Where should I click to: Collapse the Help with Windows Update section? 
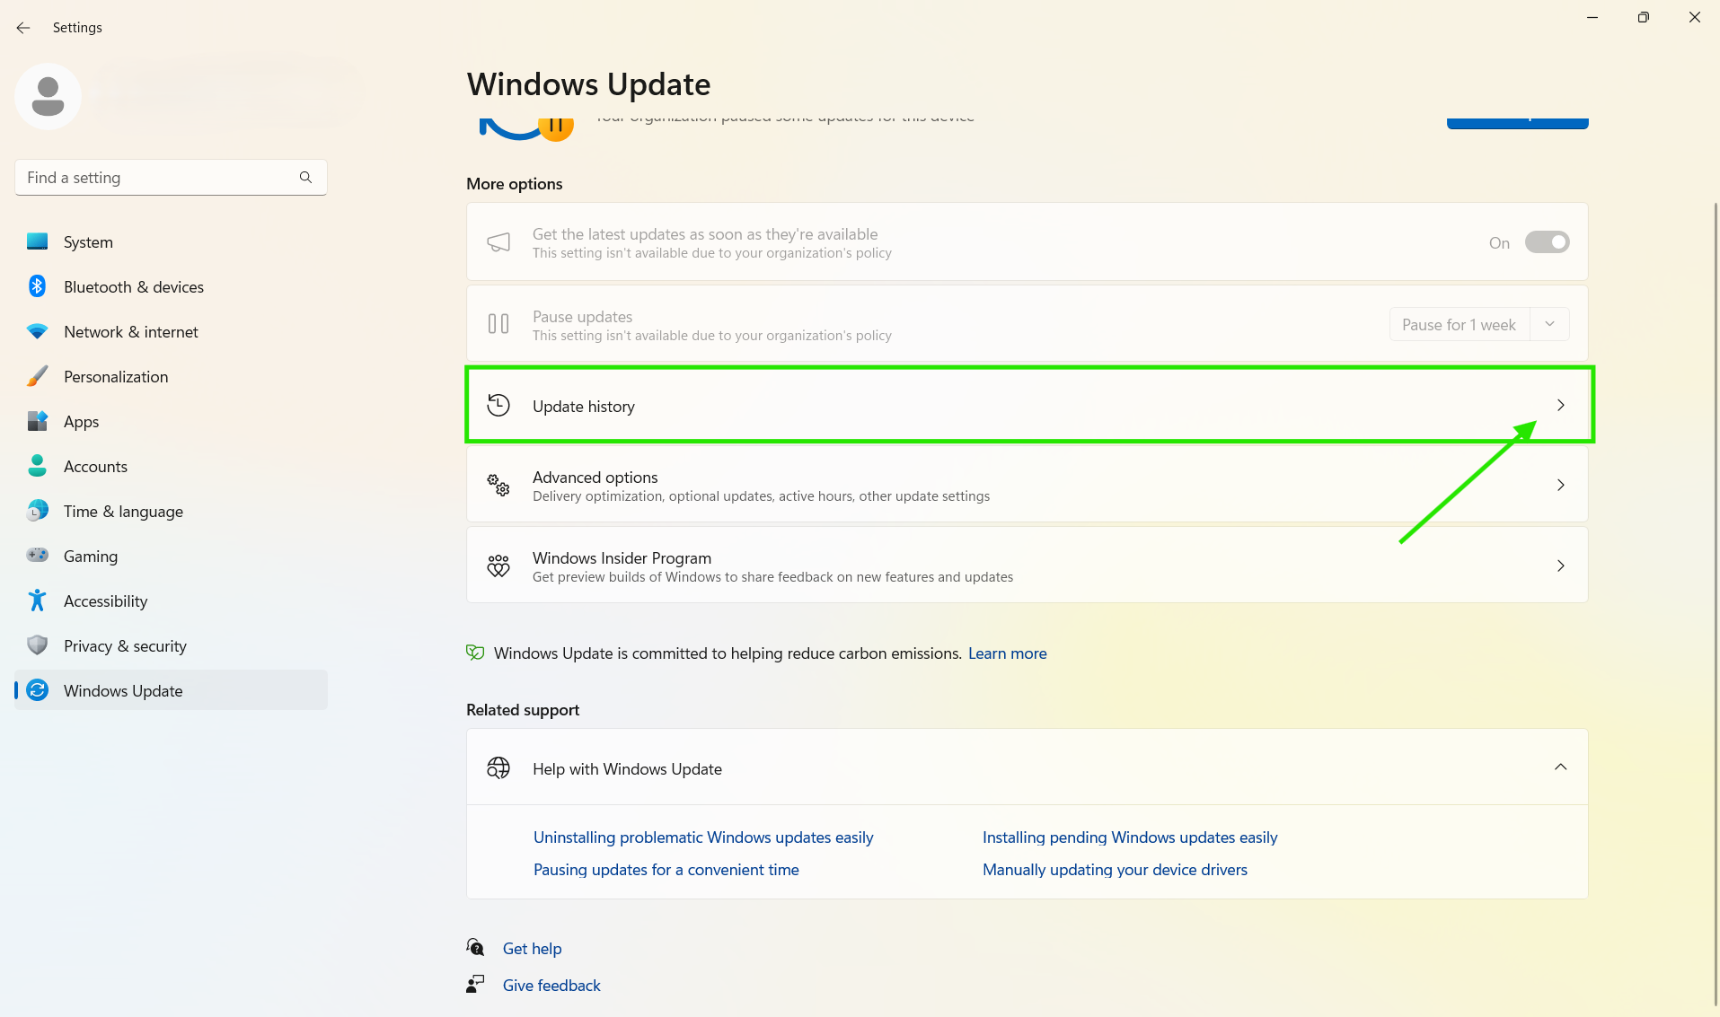pos(1560,767)
